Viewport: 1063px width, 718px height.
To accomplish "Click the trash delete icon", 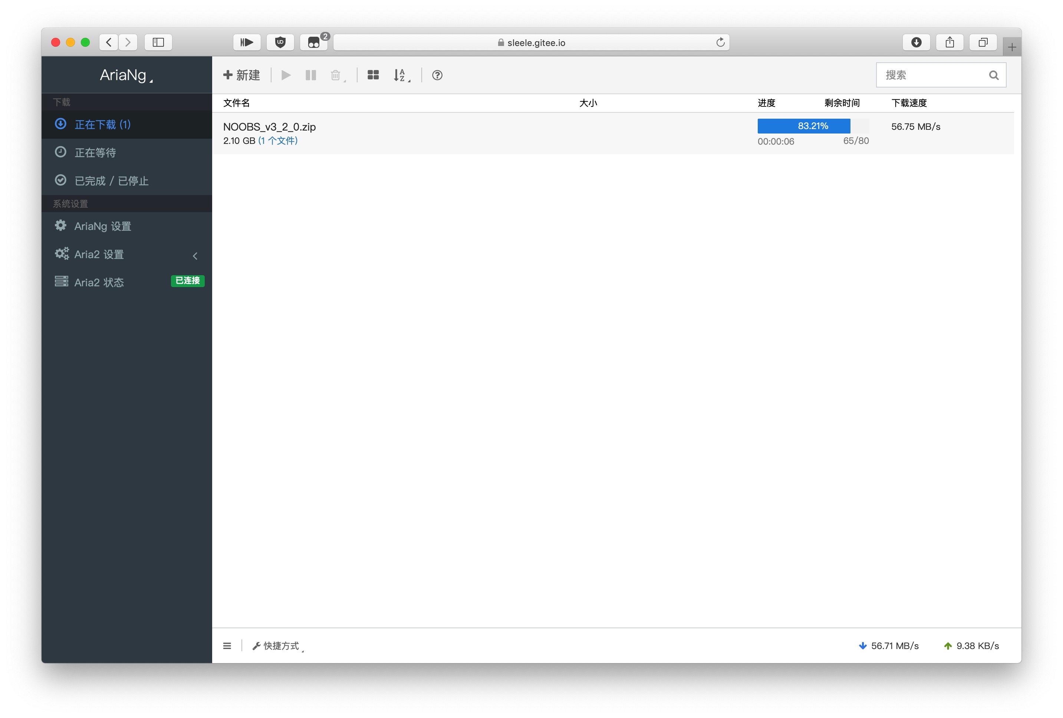I will click(336, 75).
